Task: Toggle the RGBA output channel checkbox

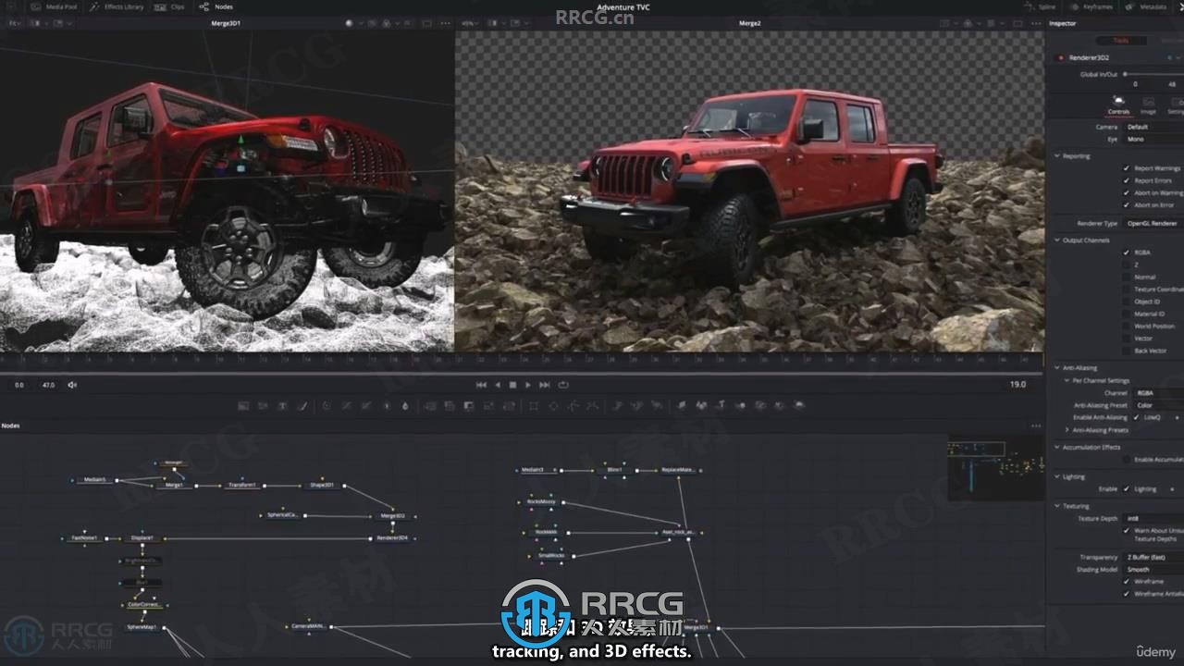Action: [x=1126, y=253]
